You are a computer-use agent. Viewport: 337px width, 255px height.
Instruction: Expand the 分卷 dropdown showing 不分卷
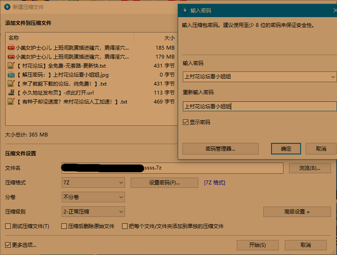(93, 197)
